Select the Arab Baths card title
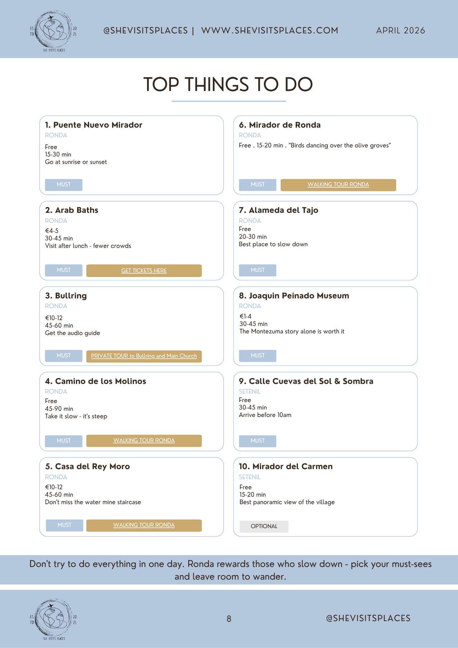Screen dimensions: 458x648 pos(72,210)
